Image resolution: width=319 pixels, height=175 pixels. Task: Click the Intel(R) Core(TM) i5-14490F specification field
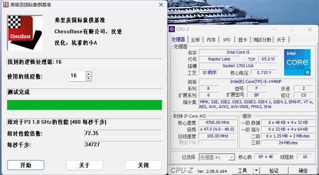click(x=256, y=82)
